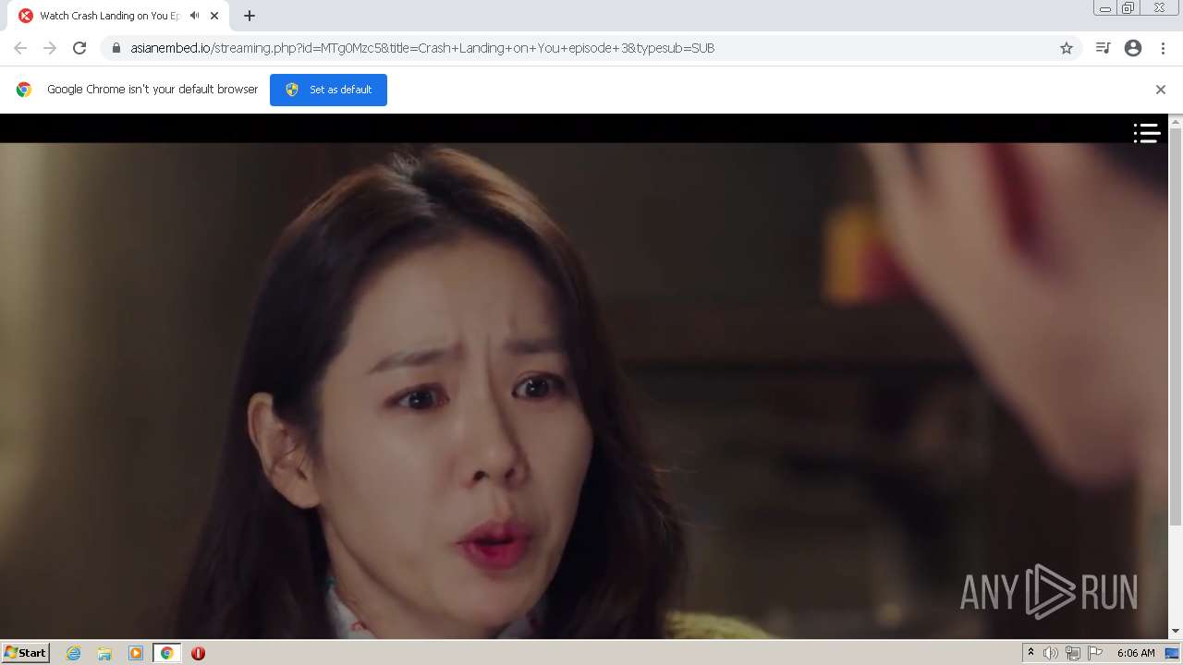1183x665 pixels.
Task: Open Chrome three-dot menu
Action: click(x=1163, y=48)
